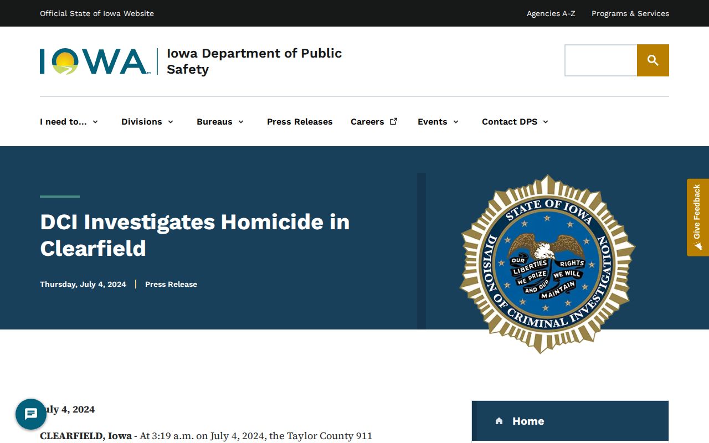The image size is (709, 443).
Task: Click the Iowa state logo
Action: point(94,61)
